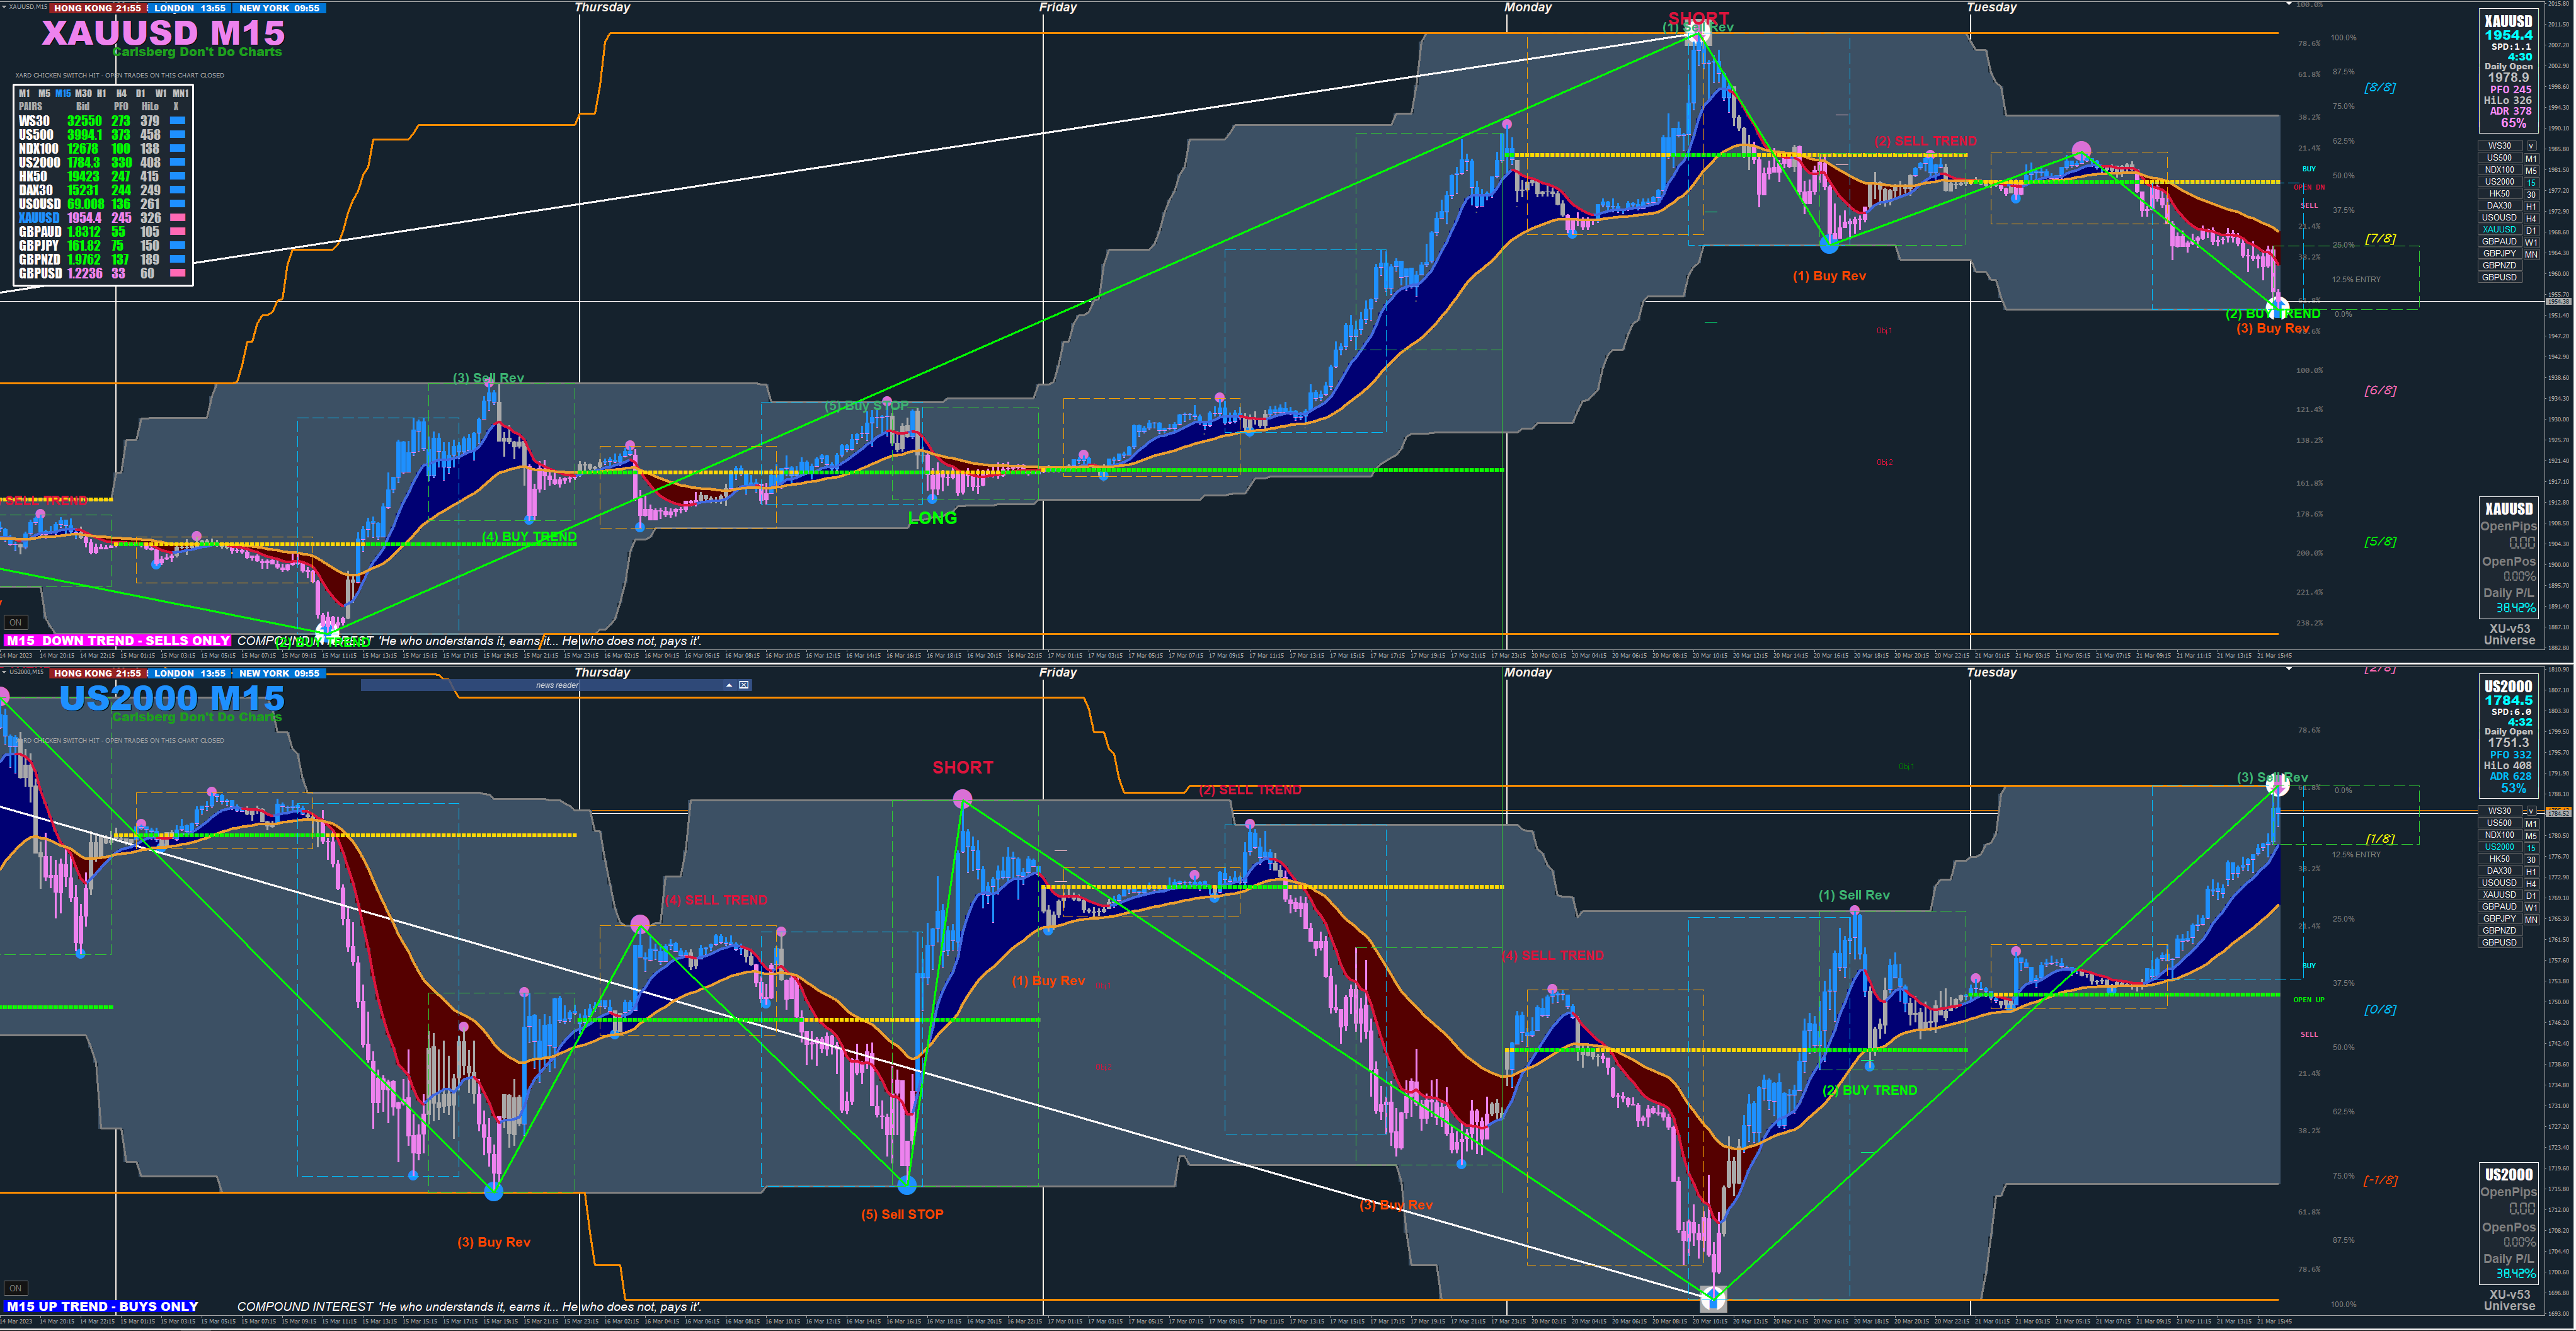Viewport: 2576px width, 1331px height.
Task: Open the US2000,M15 chart title dropdown arrow
Action: [4, 672]
